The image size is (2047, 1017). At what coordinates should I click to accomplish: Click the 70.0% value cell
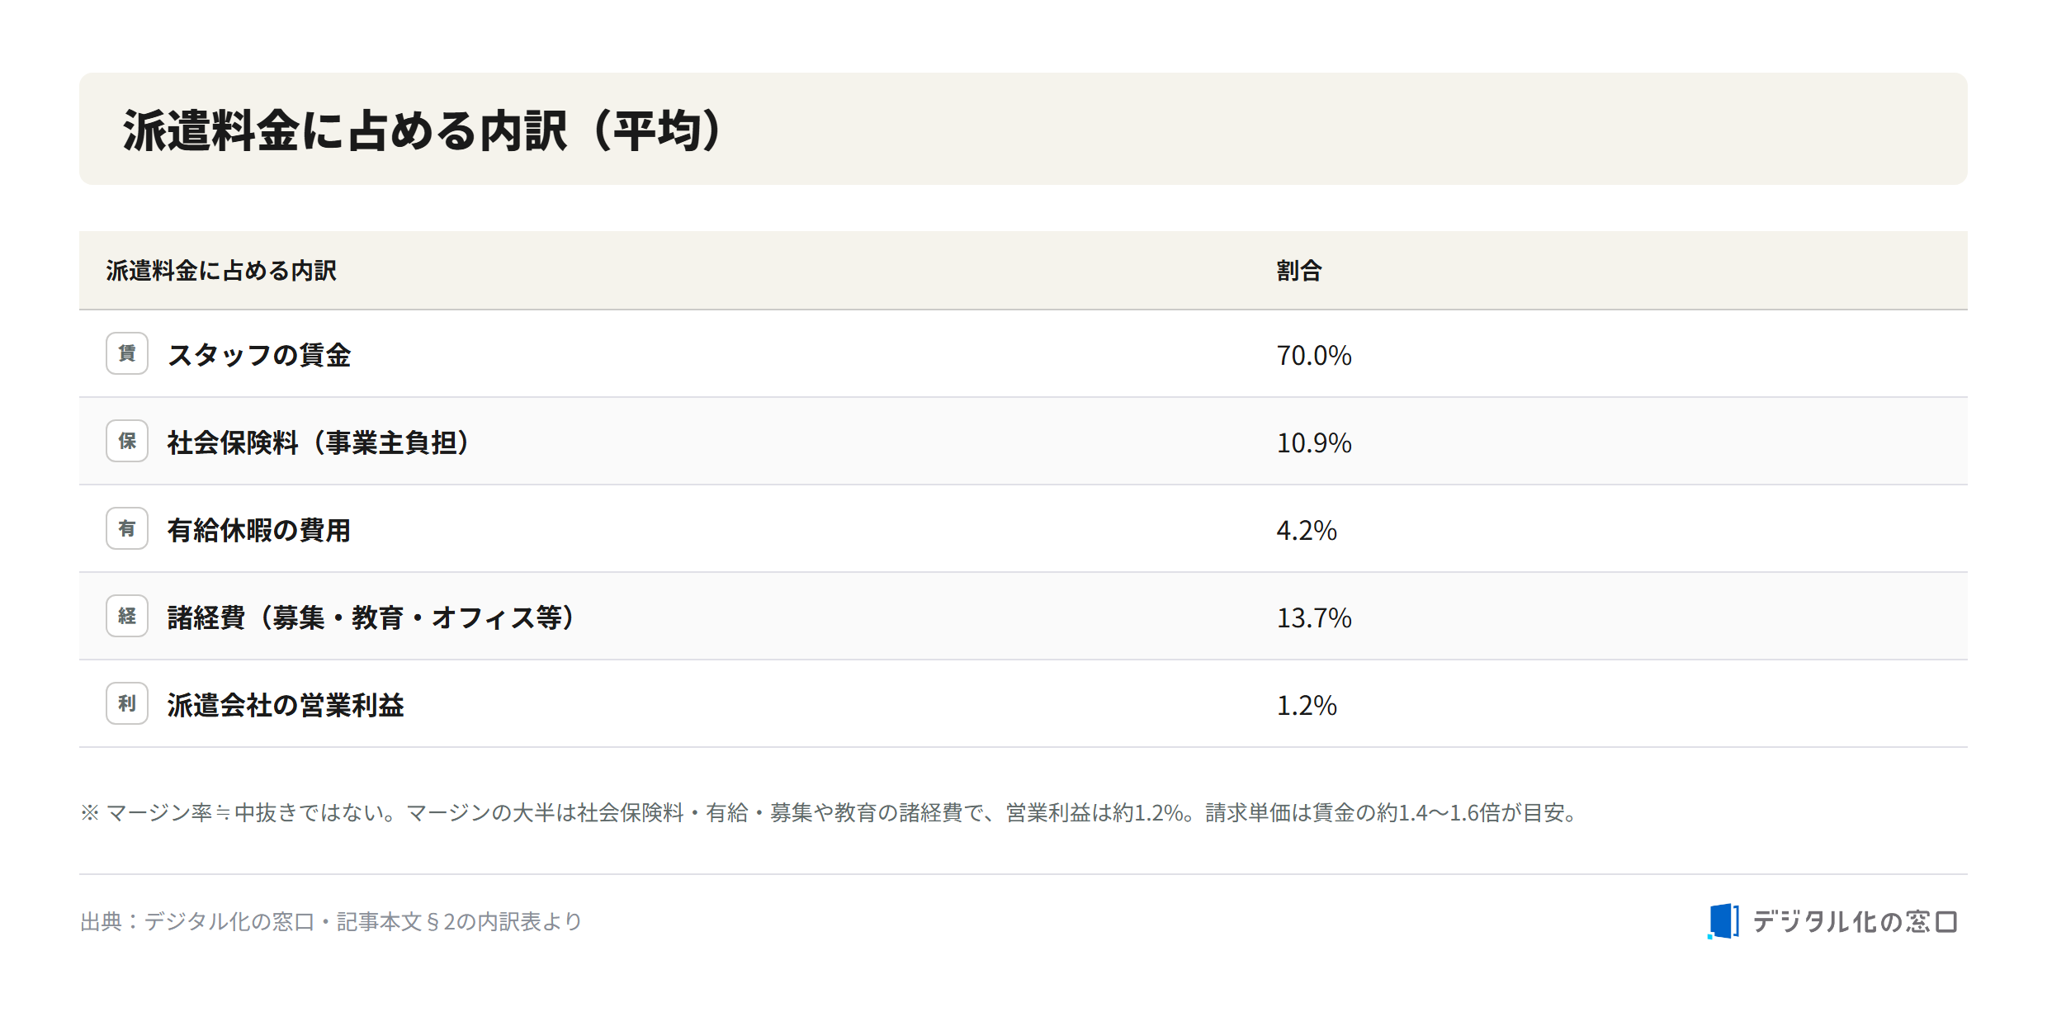pyautogui.click(x=1314, y=355)
